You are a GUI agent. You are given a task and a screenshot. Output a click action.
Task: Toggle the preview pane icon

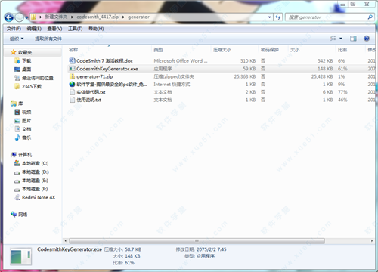pyautogui.click(x=353, y=39)
